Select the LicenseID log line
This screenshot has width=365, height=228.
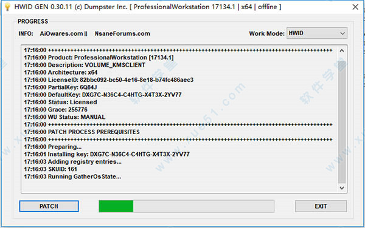[109, 80]
